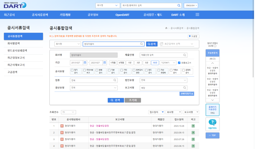Screen dimensions: 256x149
Task: Click 홈페이지 이용관련 FAQ box
Action: (213, 110)
